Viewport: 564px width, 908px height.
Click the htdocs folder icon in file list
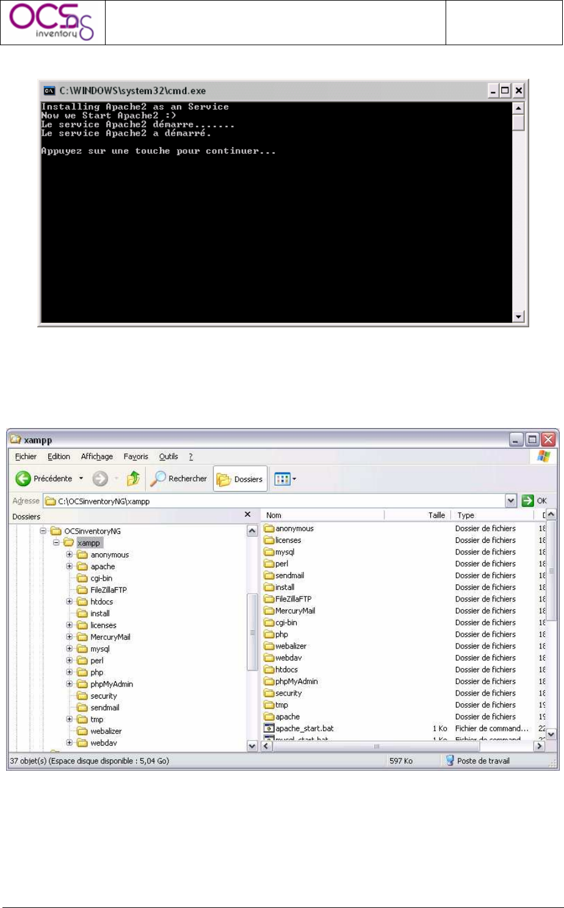click(269, 670)
